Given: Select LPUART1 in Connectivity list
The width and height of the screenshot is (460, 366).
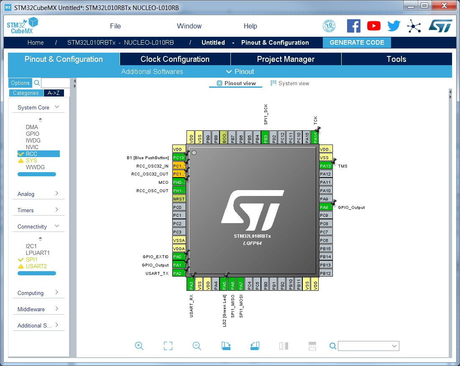Looking at the screenshot, I should (x=38, y=253).
